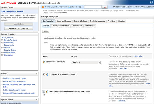Select the General subtab
The width and height of the screenshot is (154, 104).
point(46,26)
